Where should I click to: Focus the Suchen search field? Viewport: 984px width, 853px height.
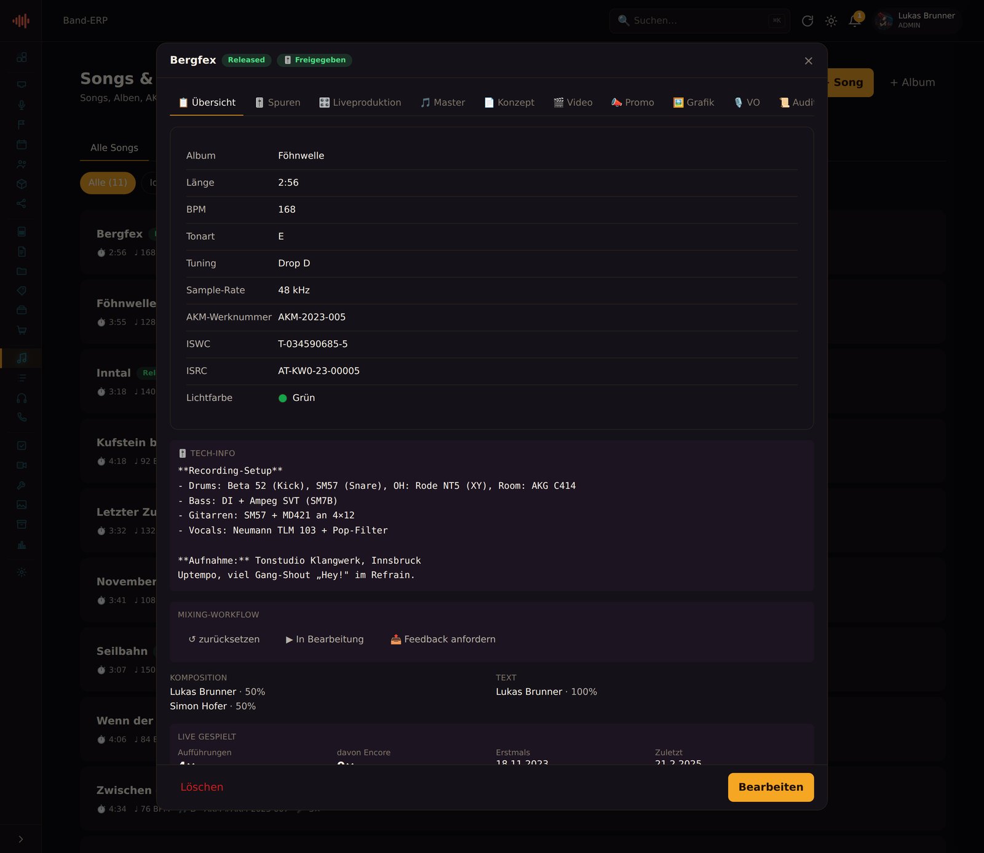pos(700,21)
